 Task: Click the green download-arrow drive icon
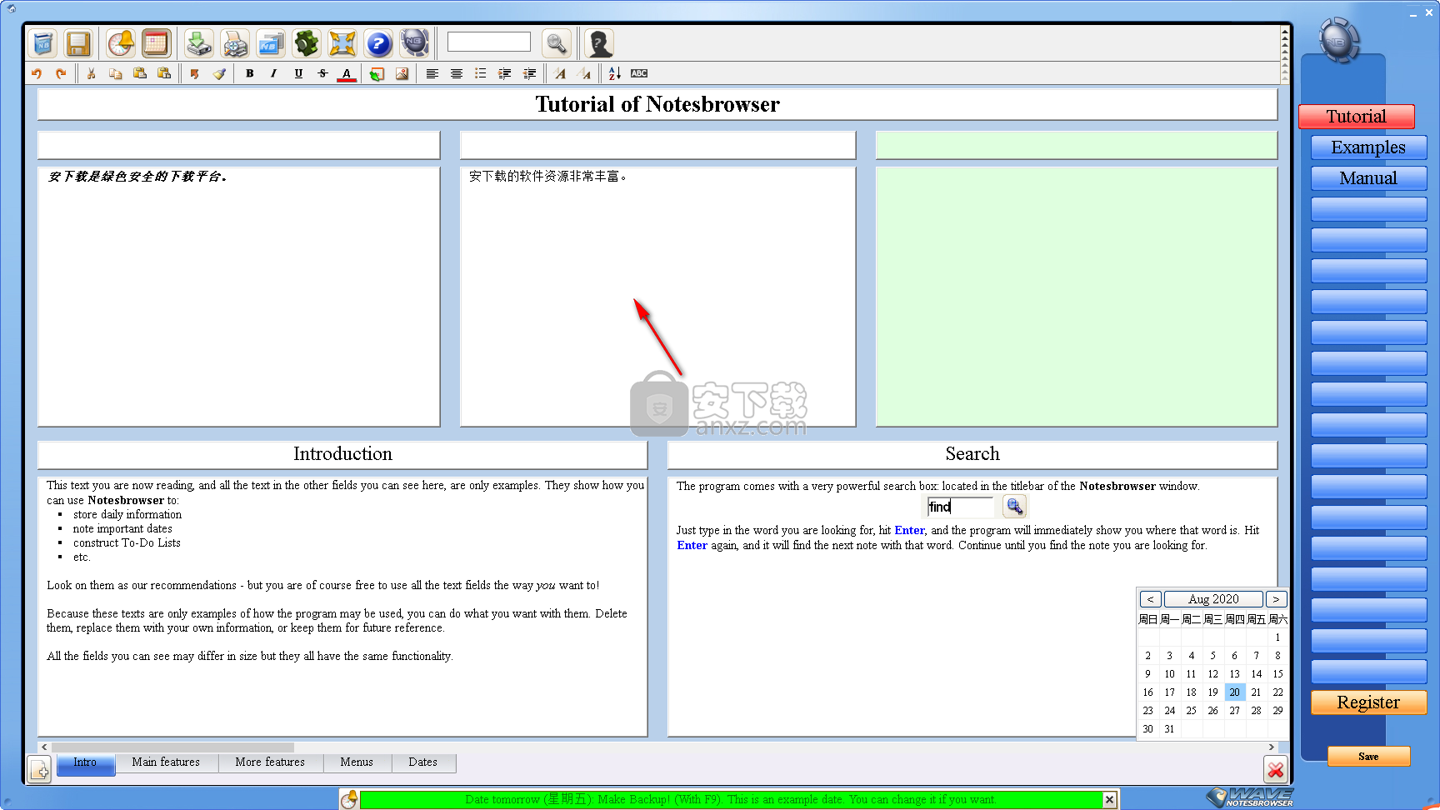click(x=198, y=43)
